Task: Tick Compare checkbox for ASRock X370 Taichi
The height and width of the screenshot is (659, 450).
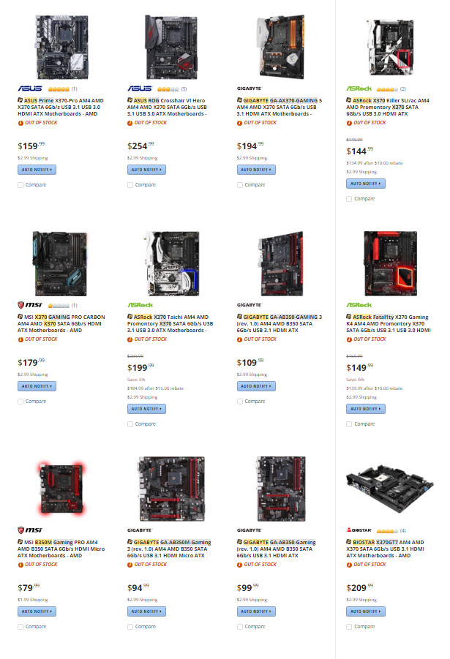Action: tap(130, 424)
